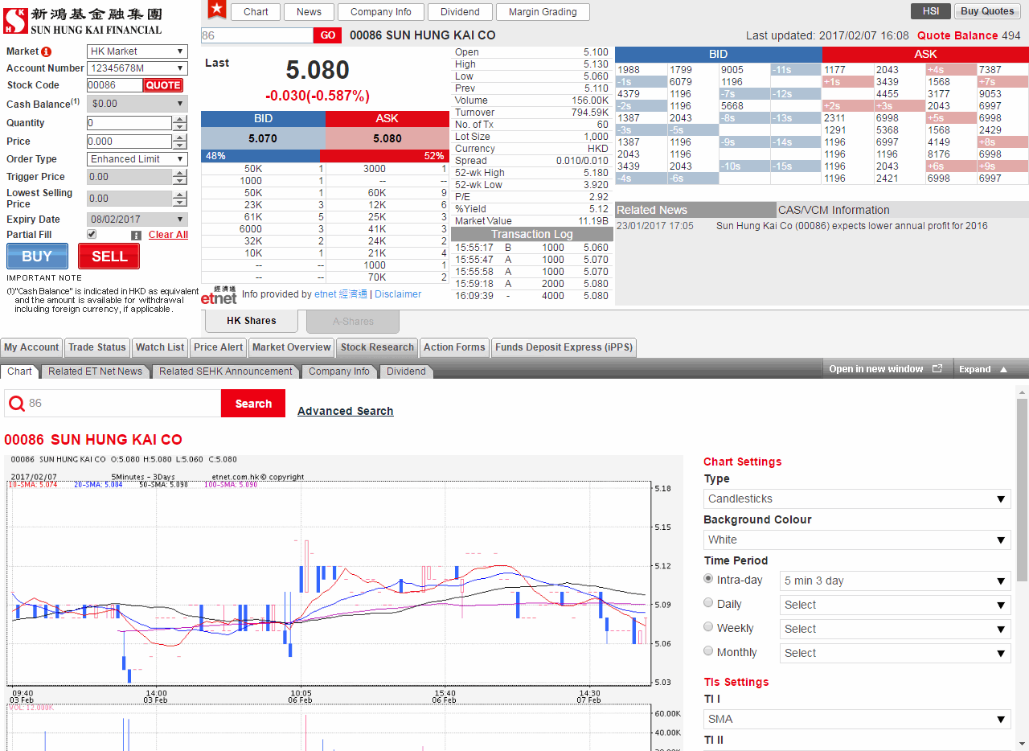1029x751 pixels.
Task: Click the Buy Quotes button
Action: coord(987,11)
